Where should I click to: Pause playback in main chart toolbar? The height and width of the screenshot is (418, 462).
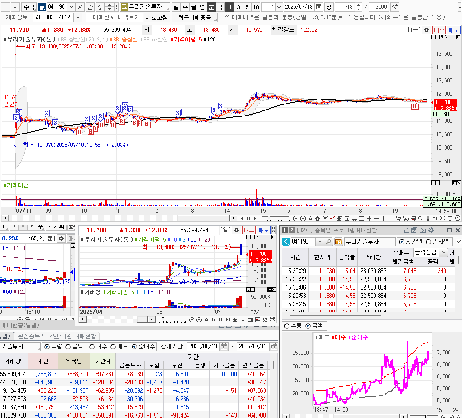tap(248, 218)
